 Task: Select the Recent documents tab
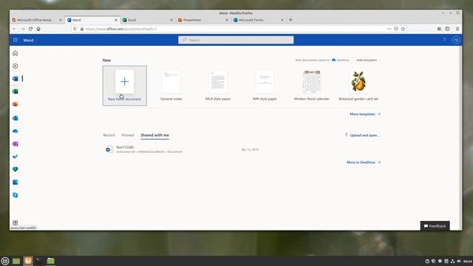(x=109, y=135)
